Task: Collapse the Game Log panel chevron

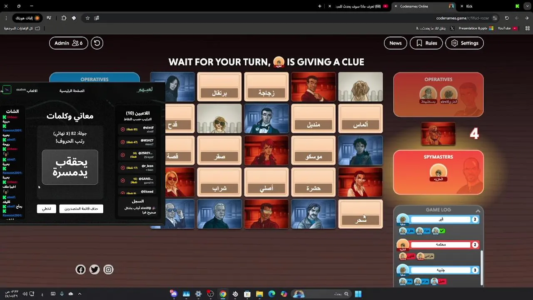Action: pyautogui.click(x=478, y=211)
